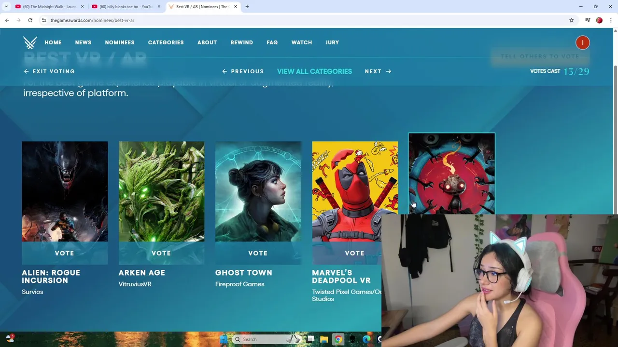
Task: Open HOME in site navigation
Action: (x=53, y=42)
